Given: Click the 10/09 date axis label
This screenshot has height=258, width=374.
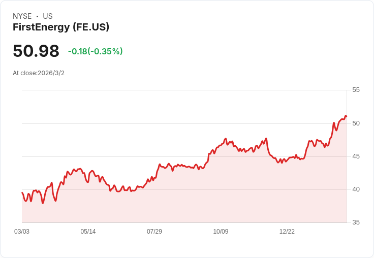Looking at the screenshot, I should click(221, 232).
